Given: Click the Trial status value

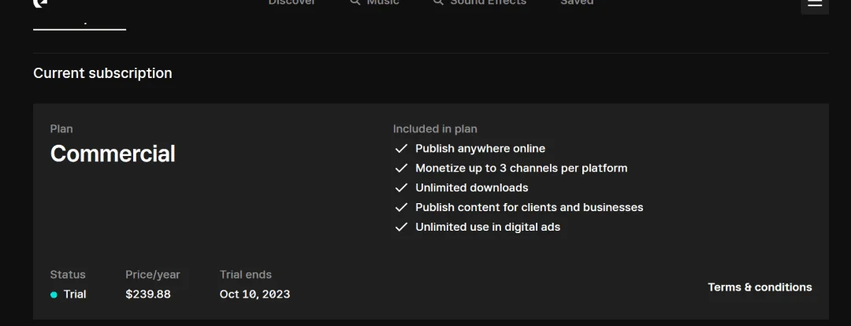Looking at the screenshot, I should [x=75, y=295].
